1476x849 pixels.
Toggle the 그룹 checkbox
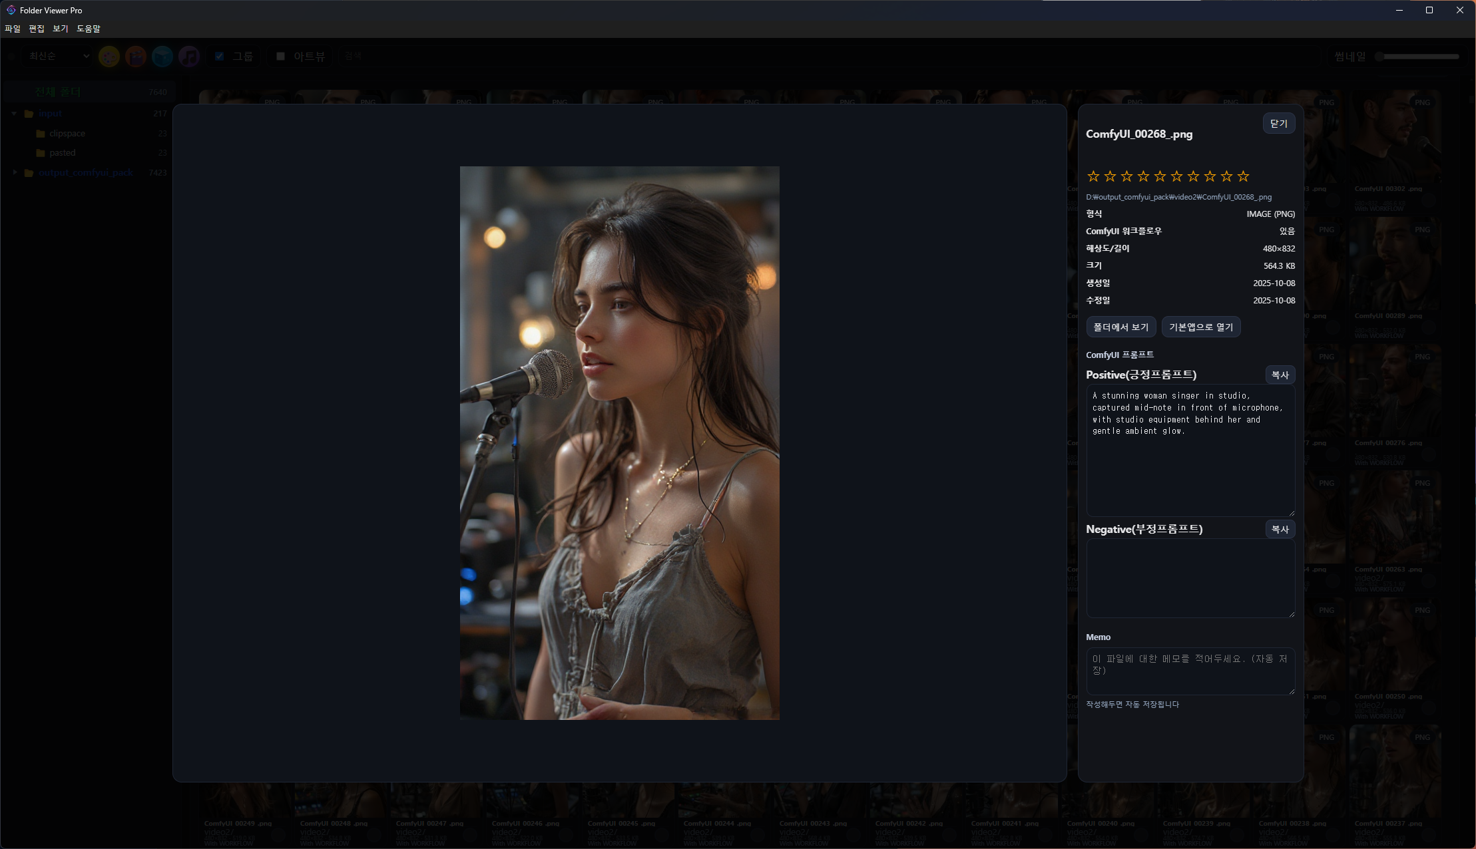(219, 57)
